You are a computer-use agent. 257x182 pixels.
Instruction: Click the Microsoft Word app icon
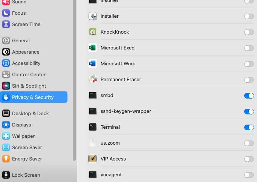coord(93,63)
